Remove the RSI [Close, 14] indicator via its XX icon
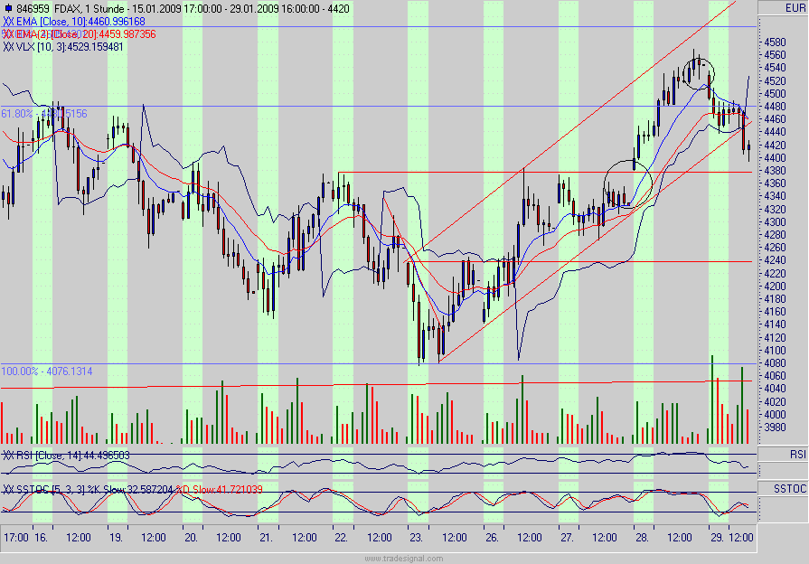The image size is (809, 564). [x=8, y=456]
